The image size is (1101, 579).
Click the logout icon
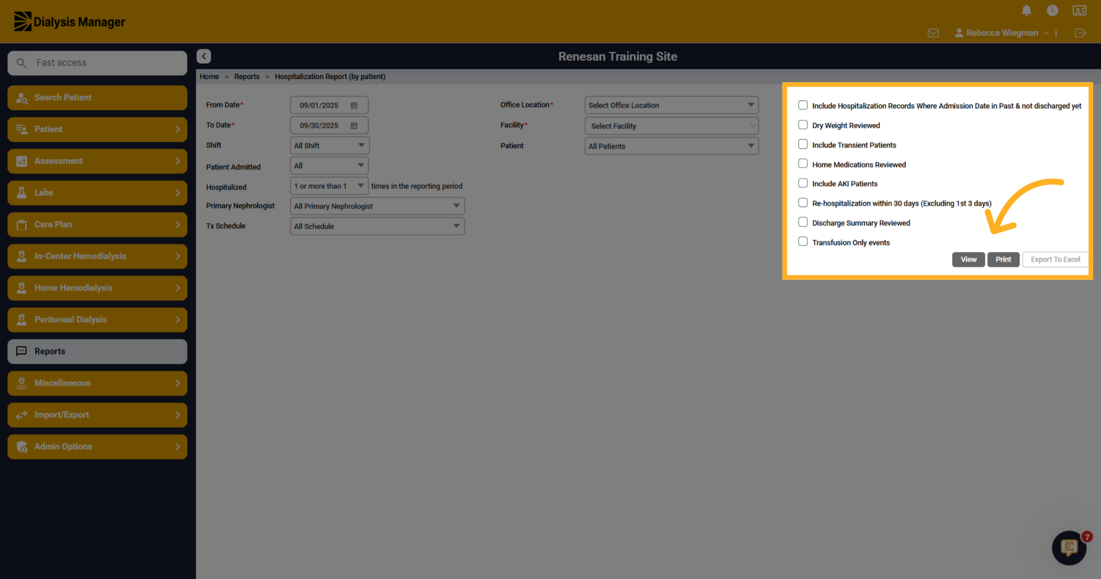pos(1080,33)
